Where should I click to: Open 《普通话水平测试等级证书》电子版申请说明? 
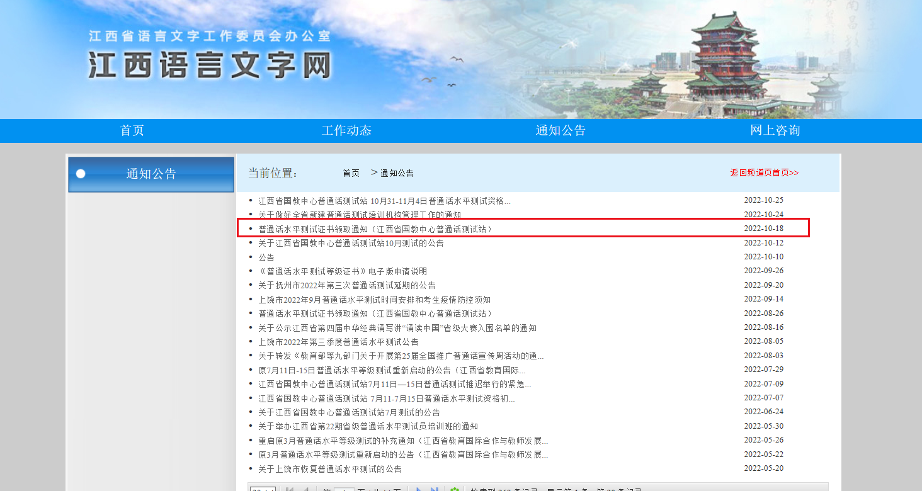point(343,271)
